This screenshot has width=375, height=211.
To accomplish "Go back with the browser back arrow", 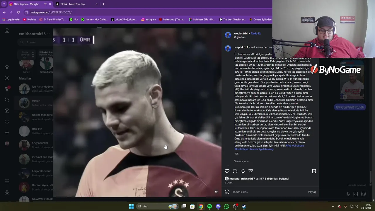I will 4,12.
